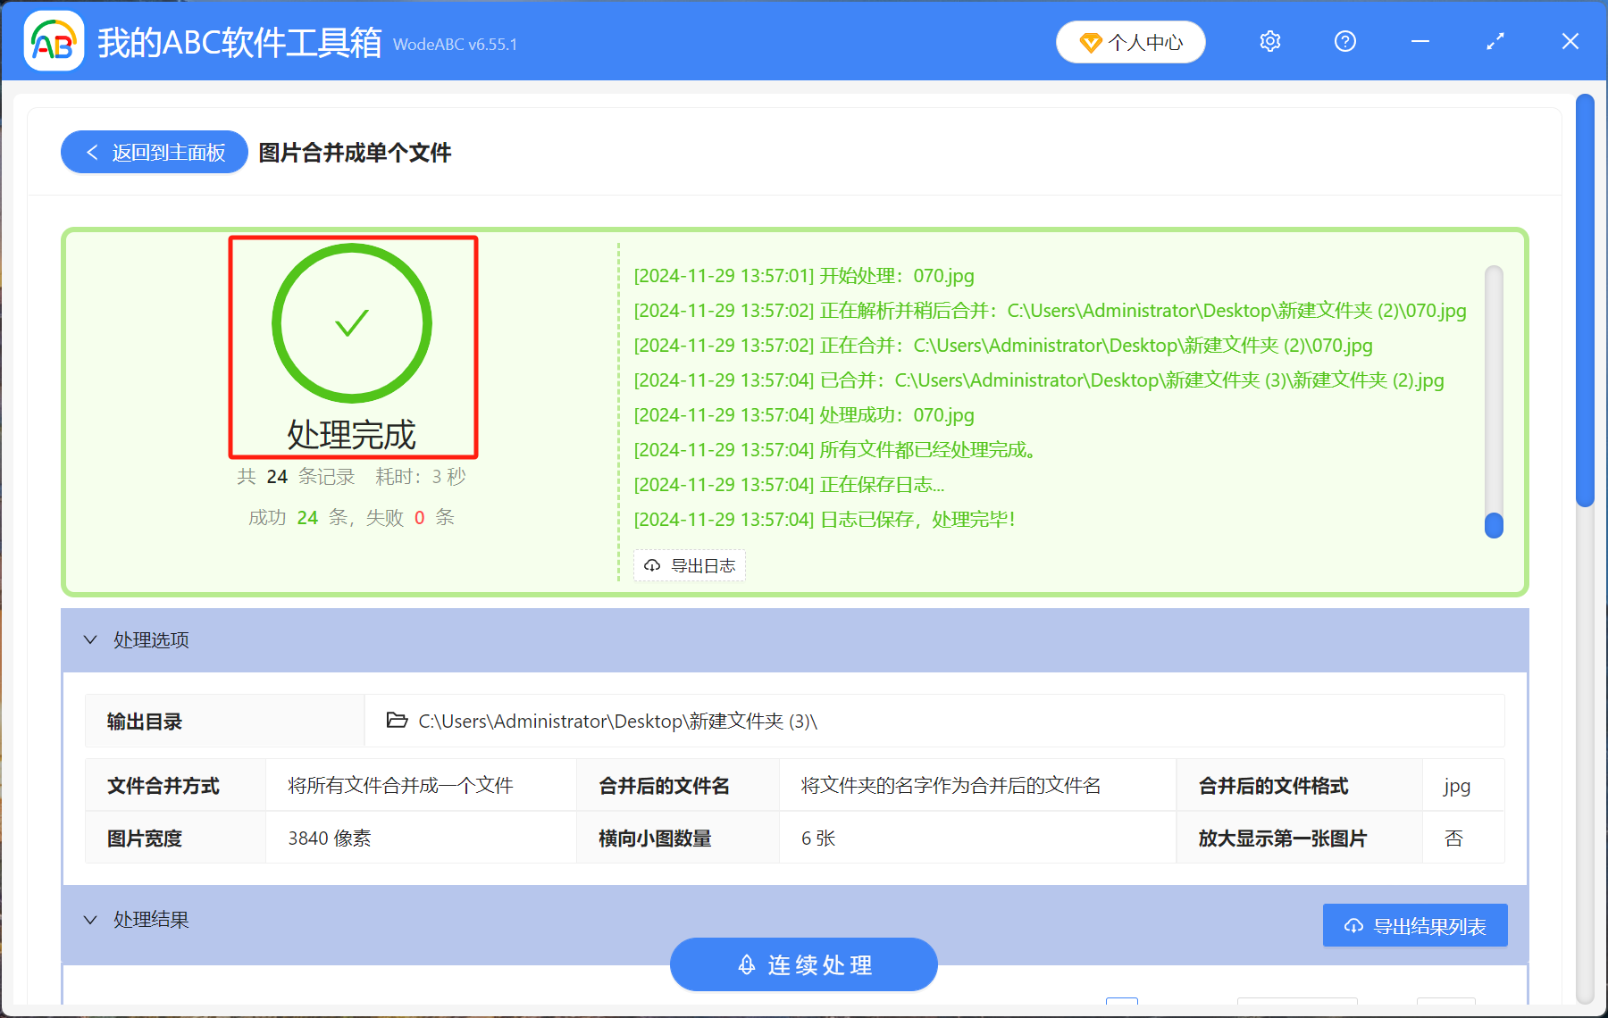Click the download icon beside 导出日志
Viewport: 1608px width, 1018px height.
(x=651, y=565)
